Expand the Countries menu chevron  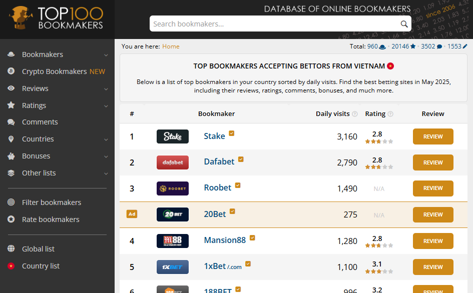coord(106,140)
